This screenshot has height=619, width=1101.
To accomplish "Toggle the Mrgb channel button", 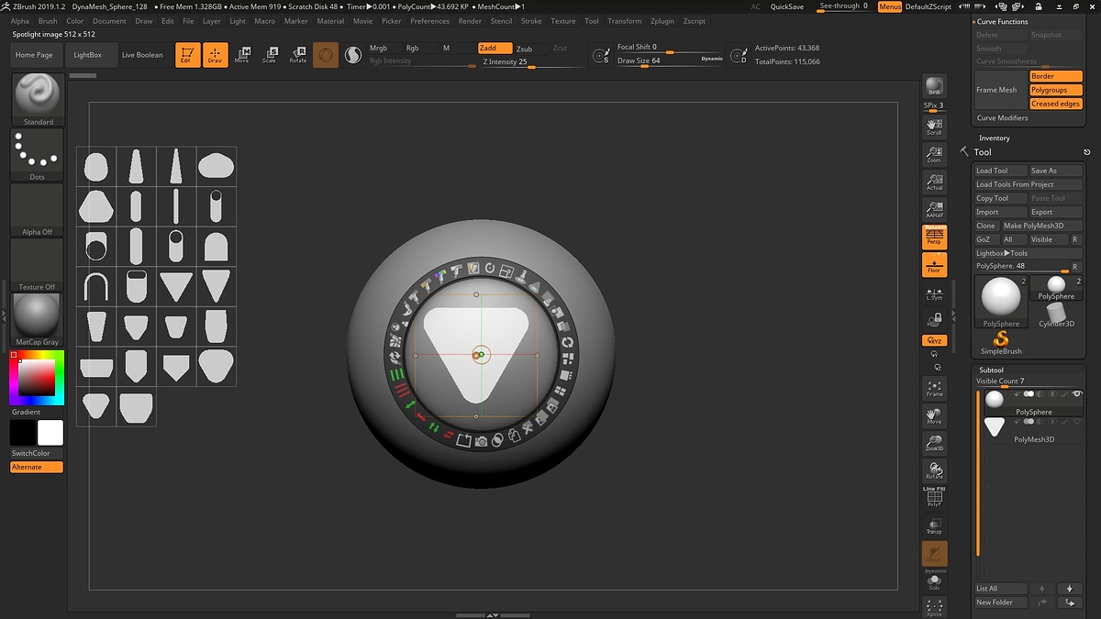I will point(378,48).
